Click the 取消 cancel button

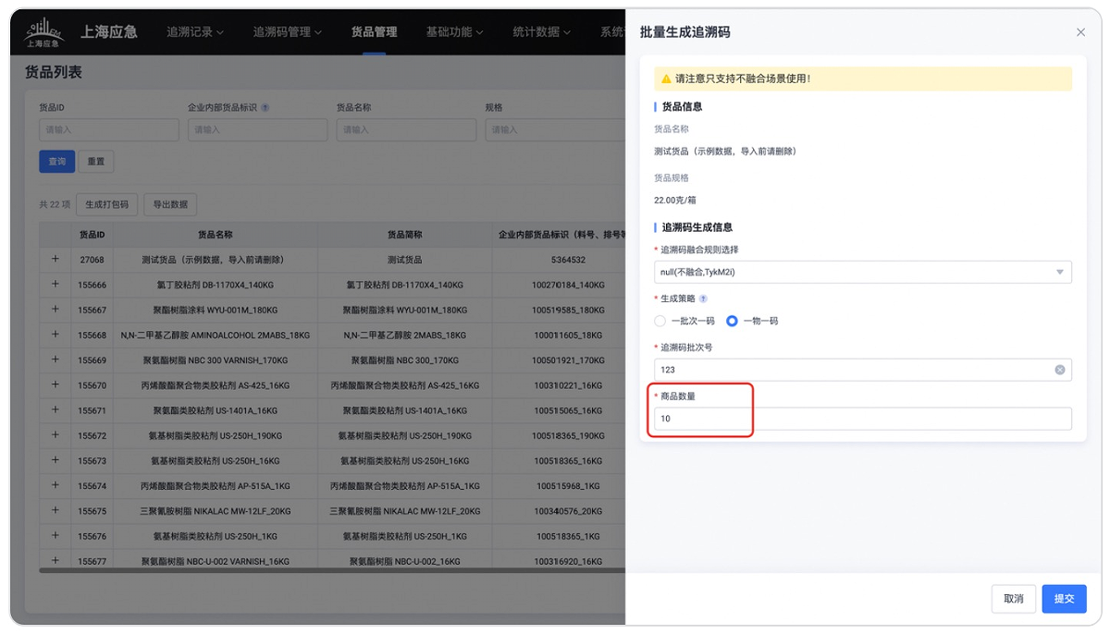pyautogui.click(x=1014, y=599)
